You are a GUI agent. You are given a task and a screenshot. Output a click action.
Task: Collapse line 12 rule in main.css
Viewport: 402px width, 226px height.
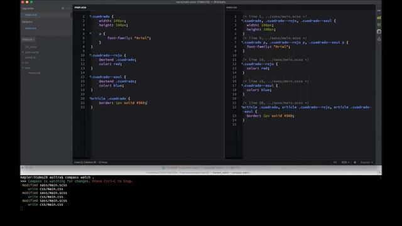[242, 64]
